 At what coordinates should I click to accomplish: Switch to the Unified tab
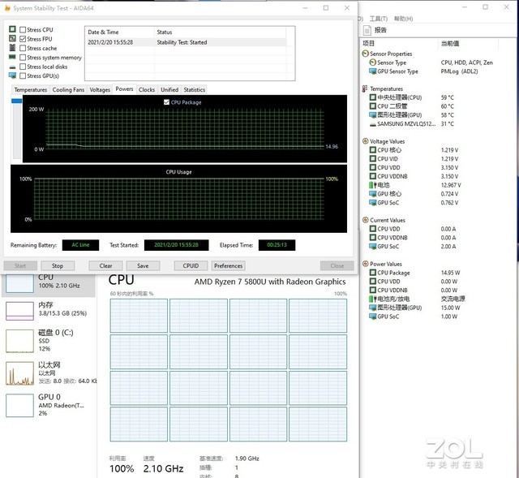click(169, 90)
